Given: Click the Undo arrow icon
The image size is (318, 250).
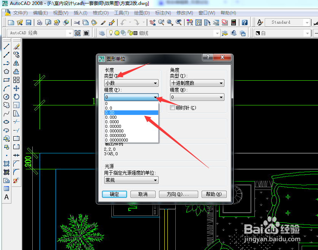Looking at the screenshot, I should pyautogui.click(x=123, y=22).
